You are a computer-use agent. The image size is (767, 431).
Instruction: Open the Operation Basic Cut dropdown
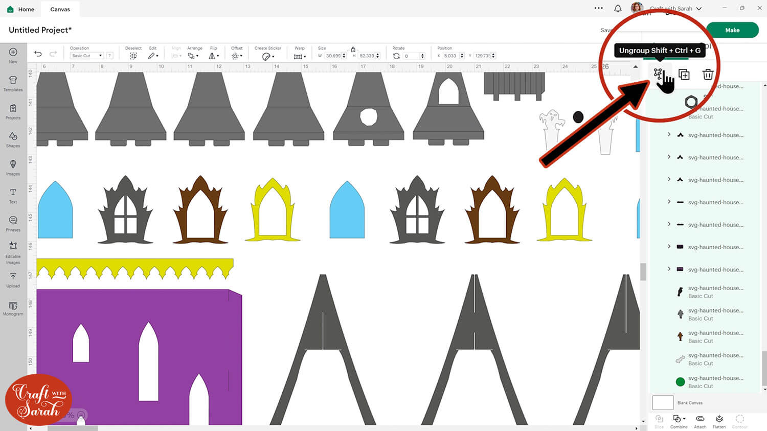point(86,56)
